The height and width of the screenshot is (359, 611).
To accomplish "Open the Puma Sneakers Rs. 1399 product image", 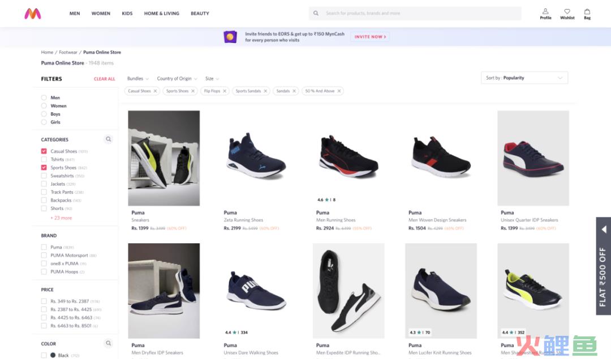I will tap(163, 158).
